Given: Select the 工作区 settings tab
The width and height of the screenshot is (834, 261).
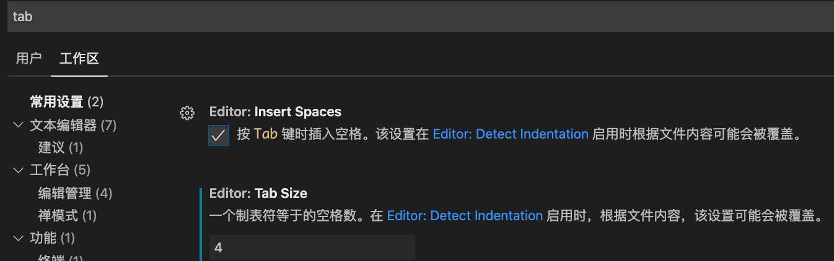Looking at the screenshot, I should tap(79, 59).
